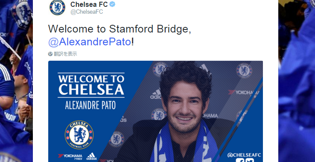Show the translation via 翻訳を表示
Viewport: 315px width, 162px height.
click(65, 54)
